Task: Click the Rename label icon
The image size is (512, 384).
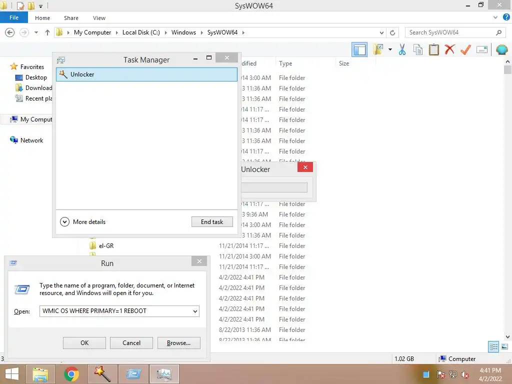Action: 482,49
